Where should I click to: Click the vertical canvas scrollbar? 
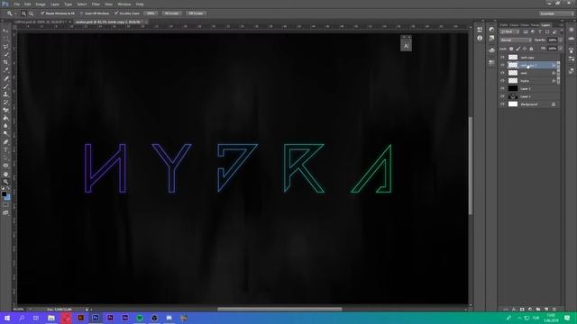point(471,166)
